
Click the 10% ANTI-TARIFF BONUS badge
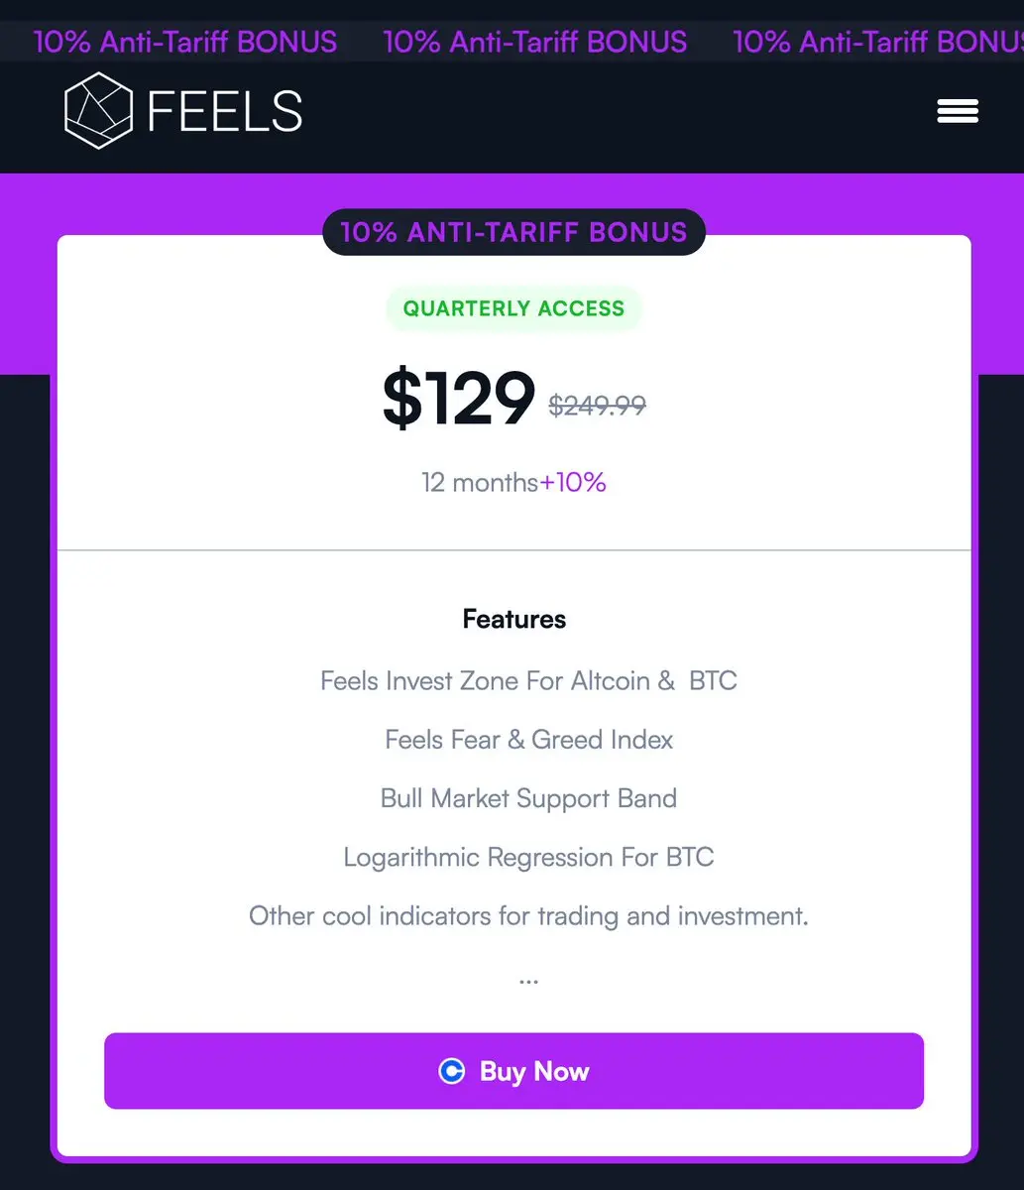(513, 232)
